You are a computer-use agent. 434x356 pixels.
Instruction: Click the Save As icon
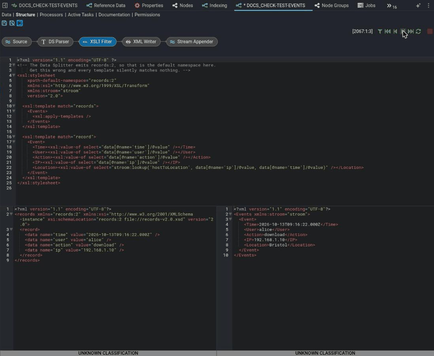(12, 23)
